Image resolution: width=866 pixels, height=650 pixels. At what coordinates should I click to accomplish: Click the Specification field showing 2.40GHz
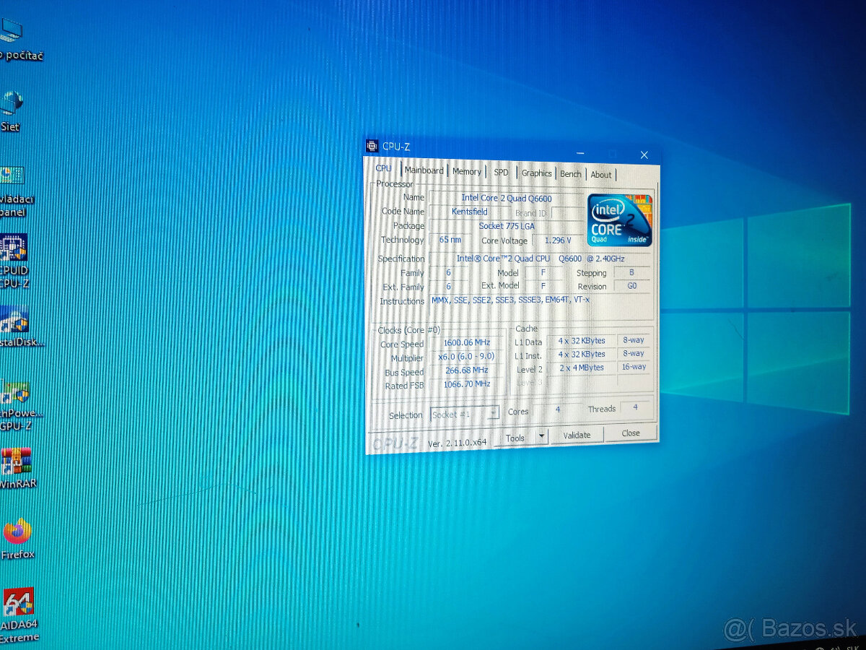pyautogui.click(x=541, y=259)
